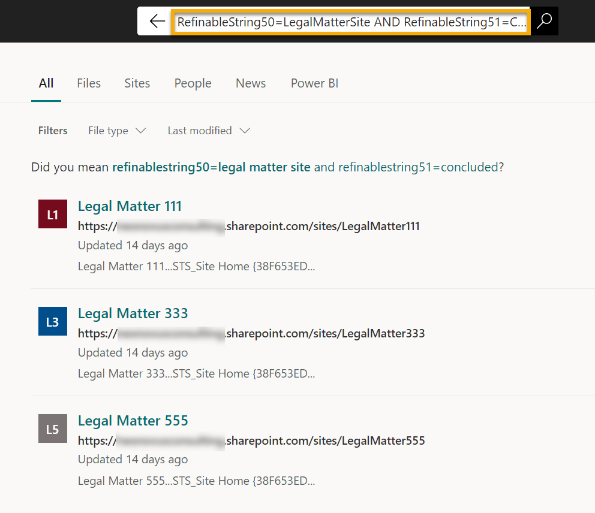The image size is (595, 513).
Task: Click the 'Legal Matter 333...STS_Site Home' snippet
Action: (196, 373)
